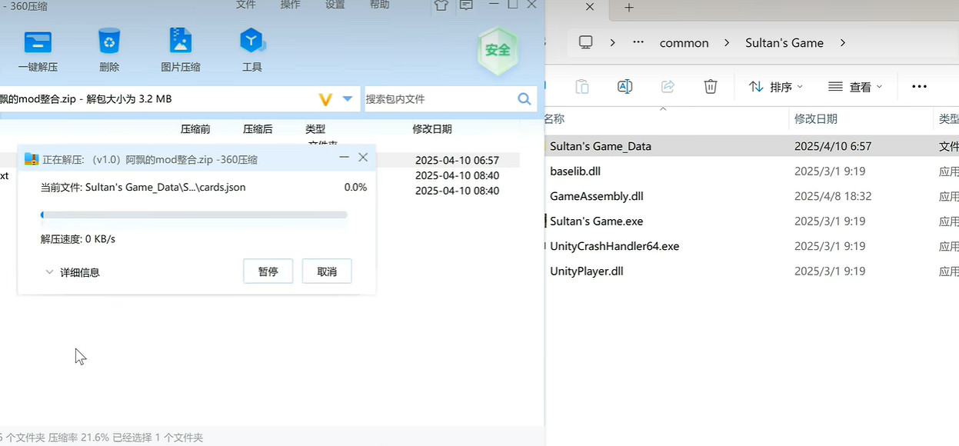Click the trash delete icon in Explorer toolbar
Image resolution: width=959 pixels, height=446 pixels.
coord(711,87)
